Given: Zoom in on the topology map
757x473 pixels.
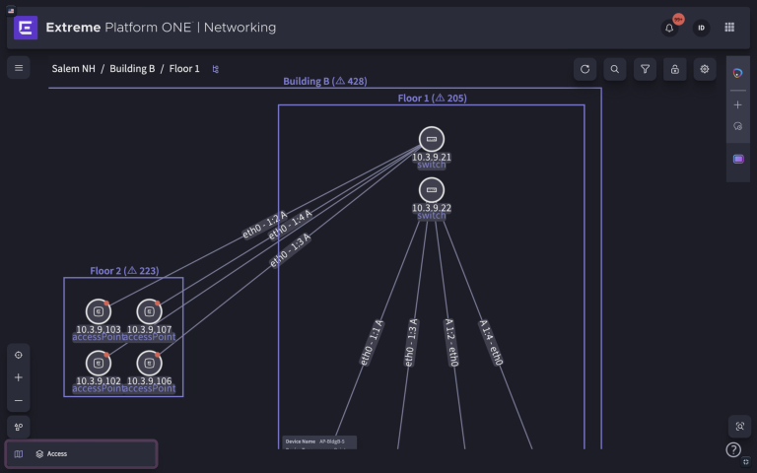Looking at the screenshot, I should pyautogui.click(x=19, y=377).
